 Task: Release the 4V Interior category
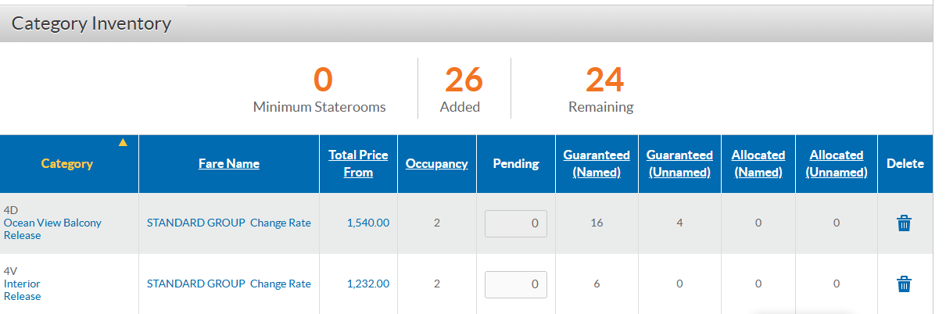point(23,296)
